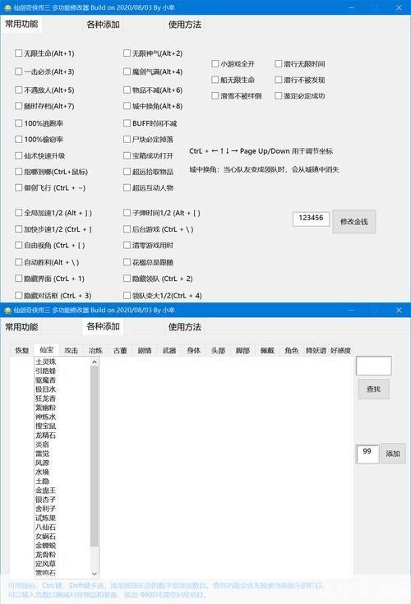Image resolution: width=411 pixels, height=604 pixels.
Task: Check 船无限生命 option
Action: click(x=215, y=80)
